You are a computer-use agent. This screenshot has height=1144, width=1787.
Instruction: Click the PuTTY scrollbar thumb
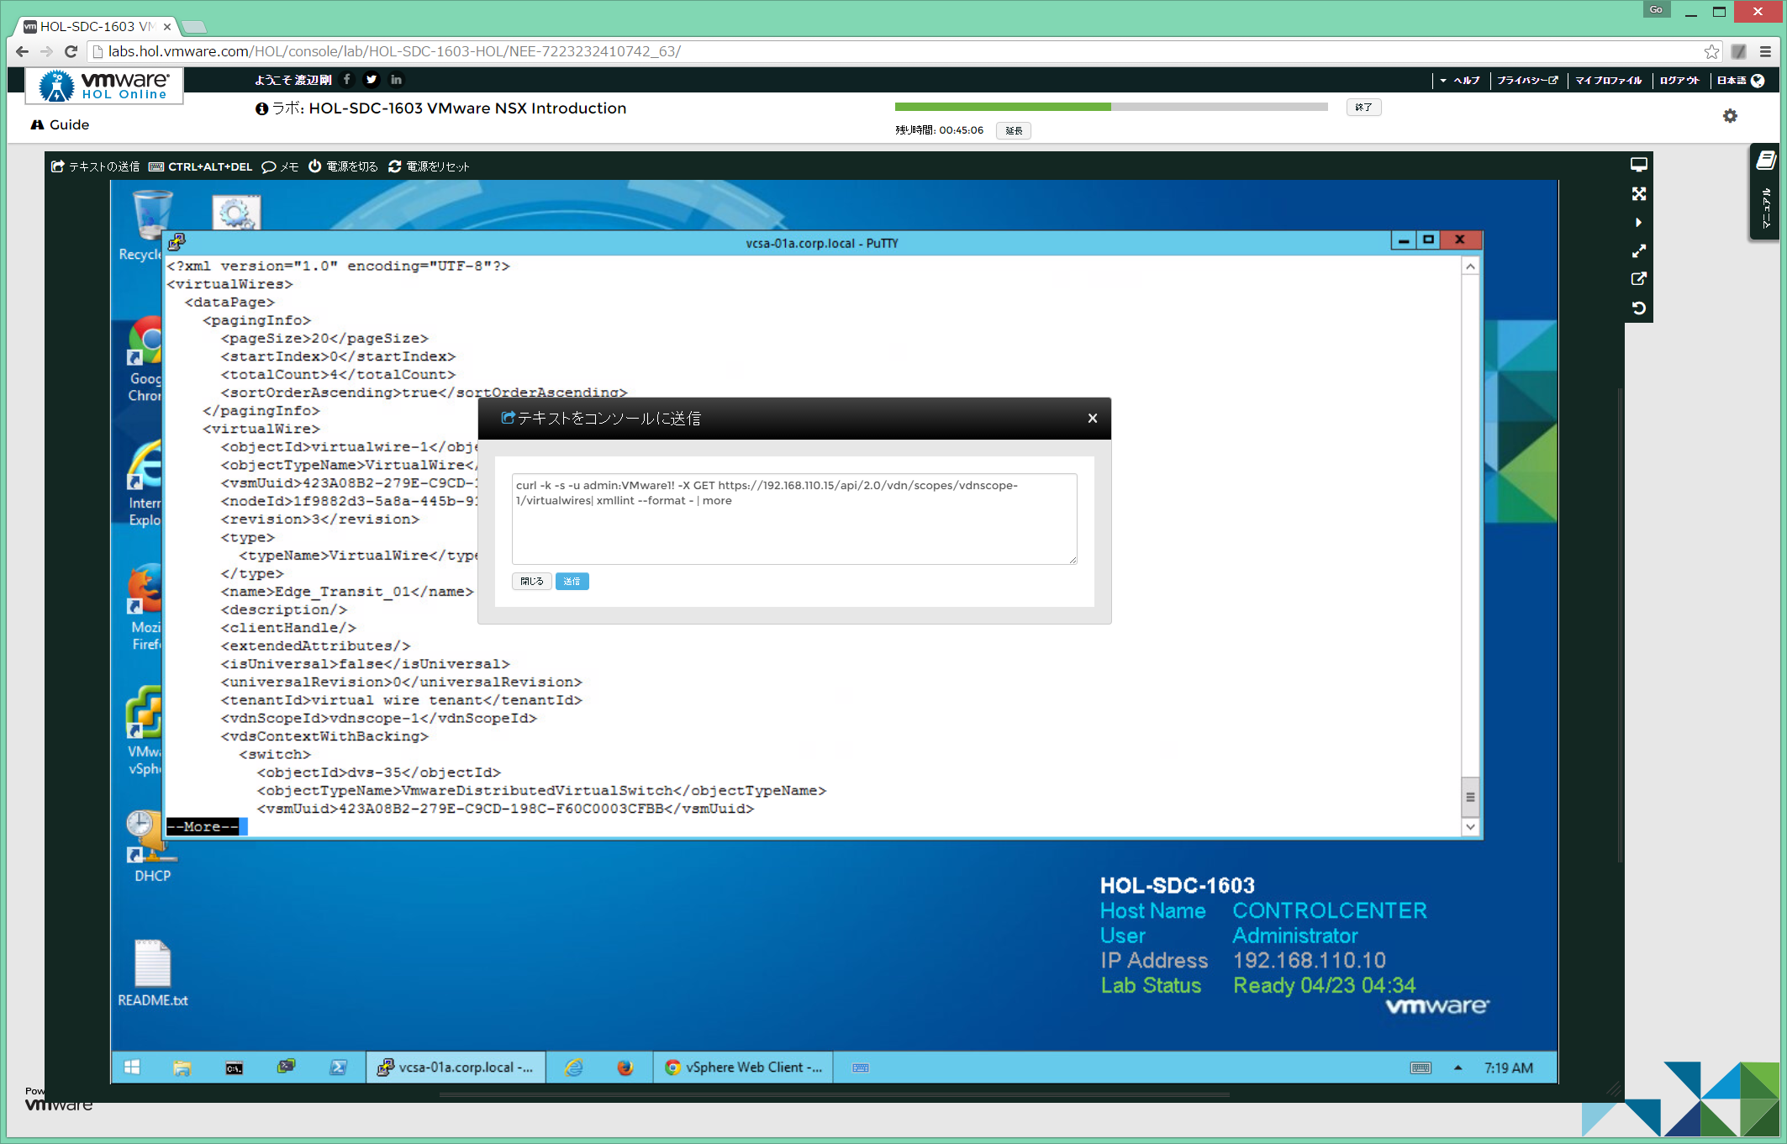(1470, 797)
